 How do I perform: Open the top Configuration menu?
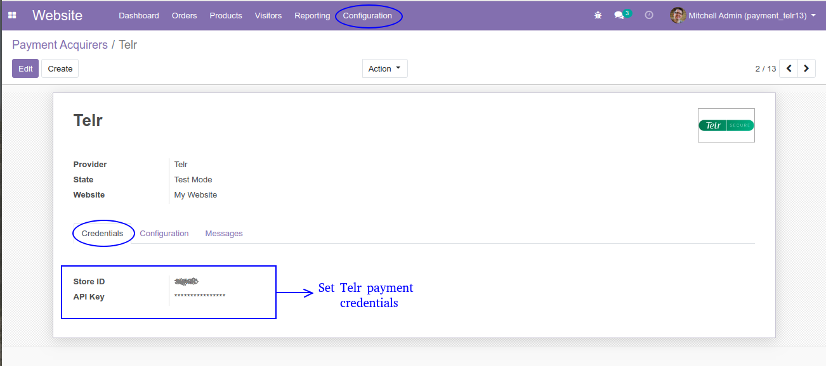point(367,15)
